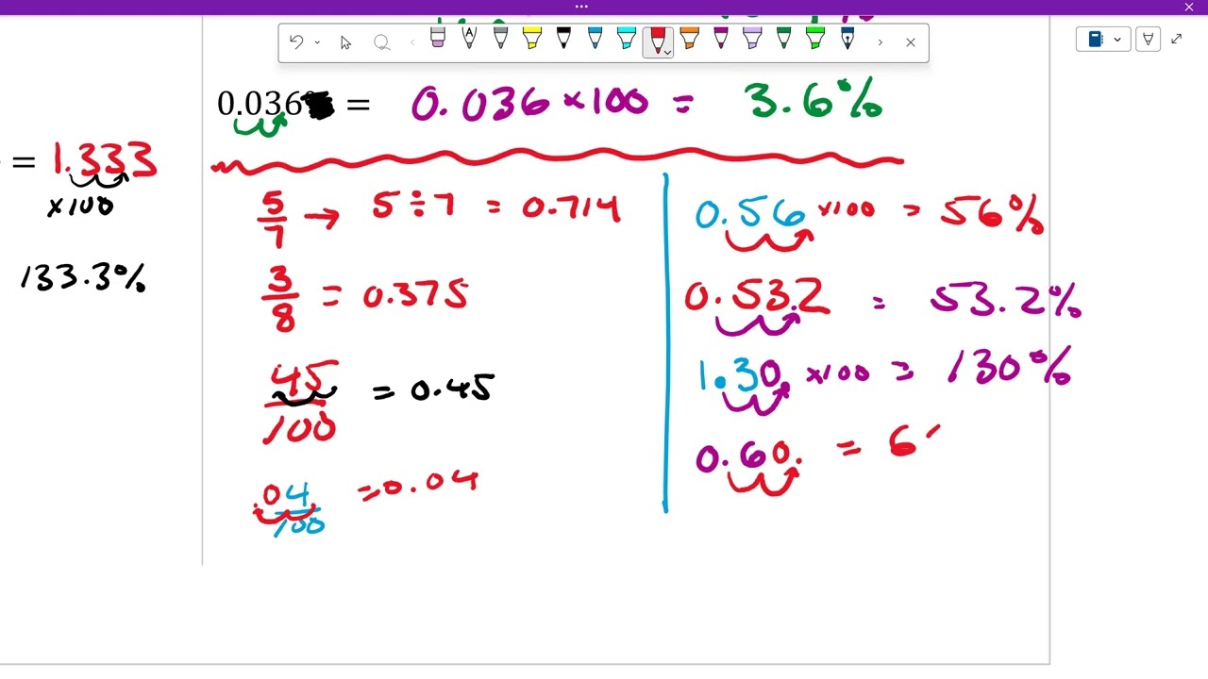Open the three-dot menu on purple title bar

tap(581, 7)
